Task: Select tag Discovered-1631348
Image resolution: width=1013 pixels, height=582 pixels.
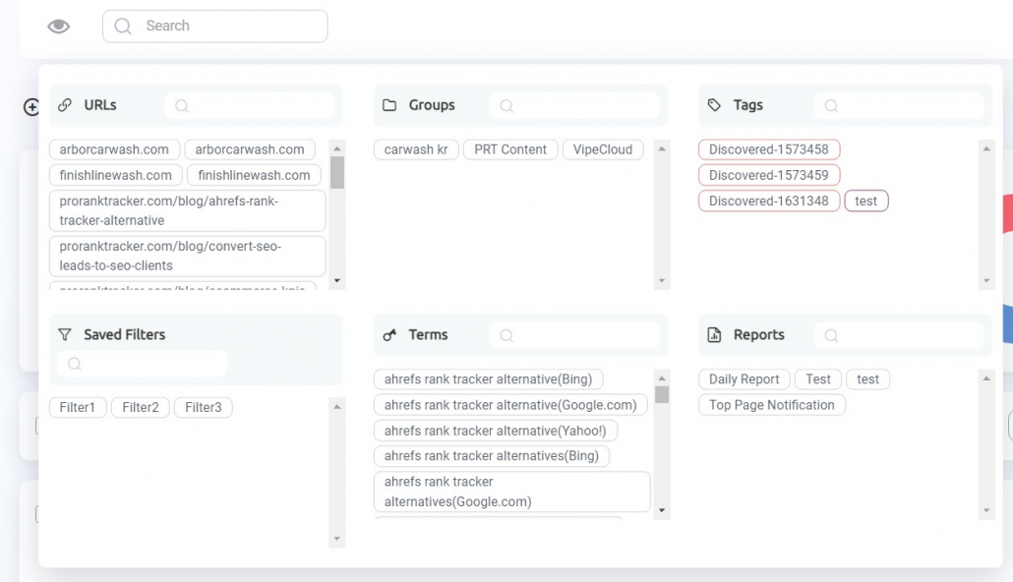Action: [x=769, y=201]
